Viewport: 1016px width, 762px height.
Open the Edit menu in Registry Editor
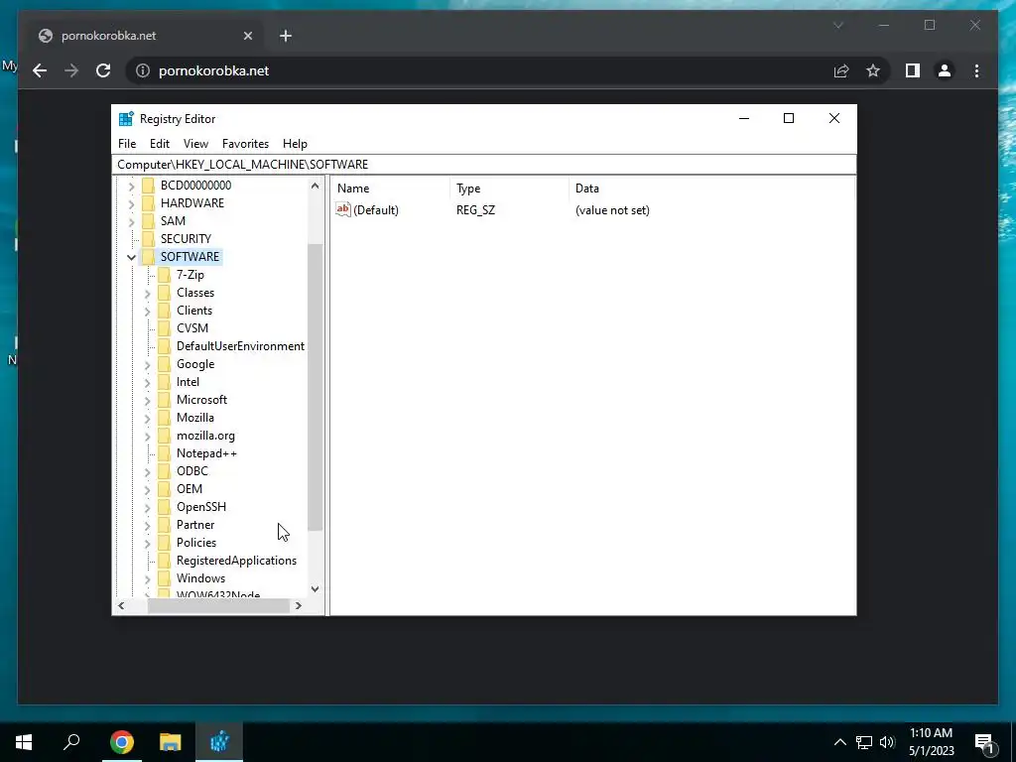160,144
